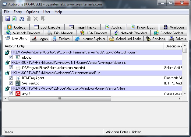Click the SysTrayApp music note icon
Image resolution: width=191 pixels, height=137 pixels.
[18, 83]
